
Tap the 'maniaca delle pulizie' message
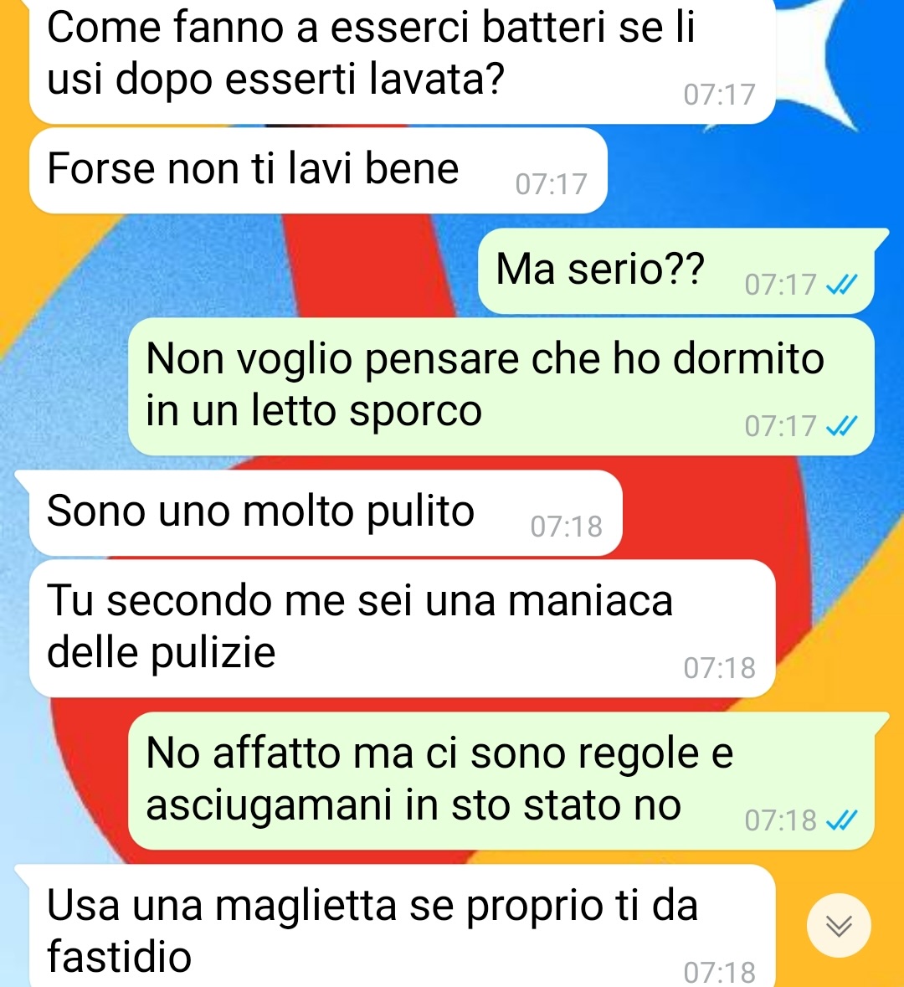pos(403,628)
